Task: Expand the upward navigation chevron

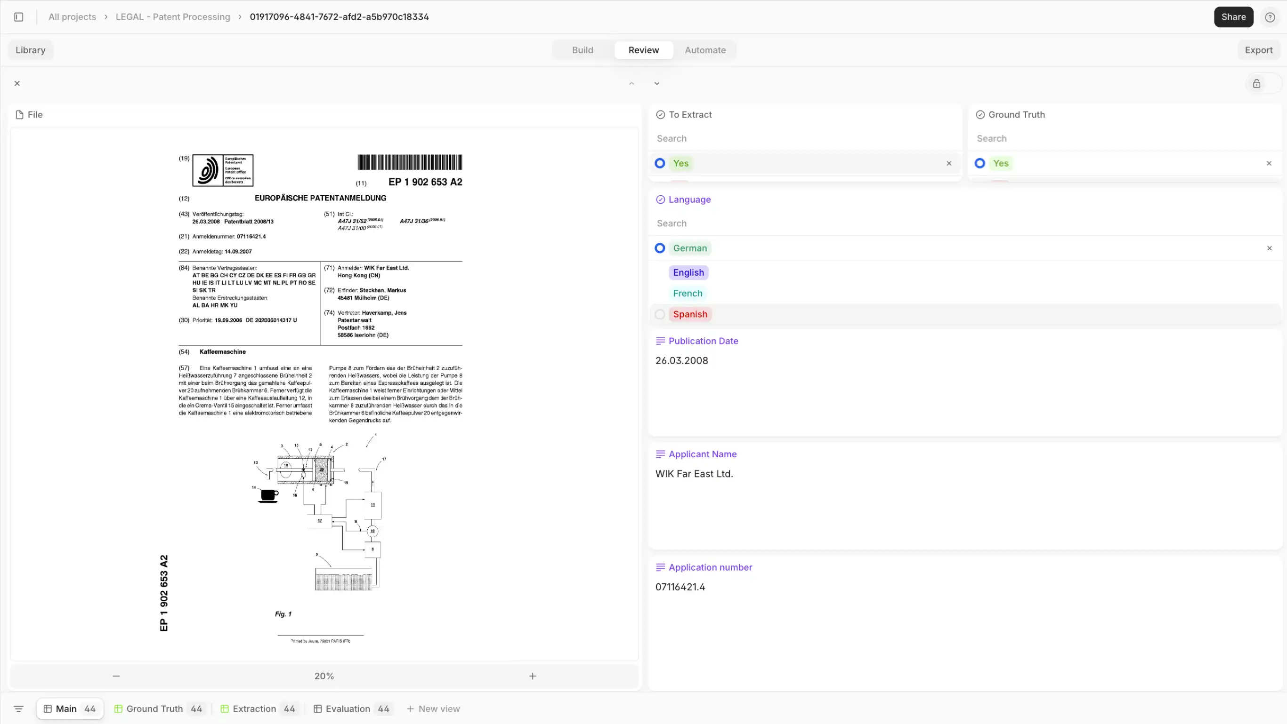Action: click(x=631, y=83)
